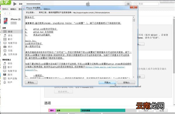Click the 完成 done button

[162, 111]
